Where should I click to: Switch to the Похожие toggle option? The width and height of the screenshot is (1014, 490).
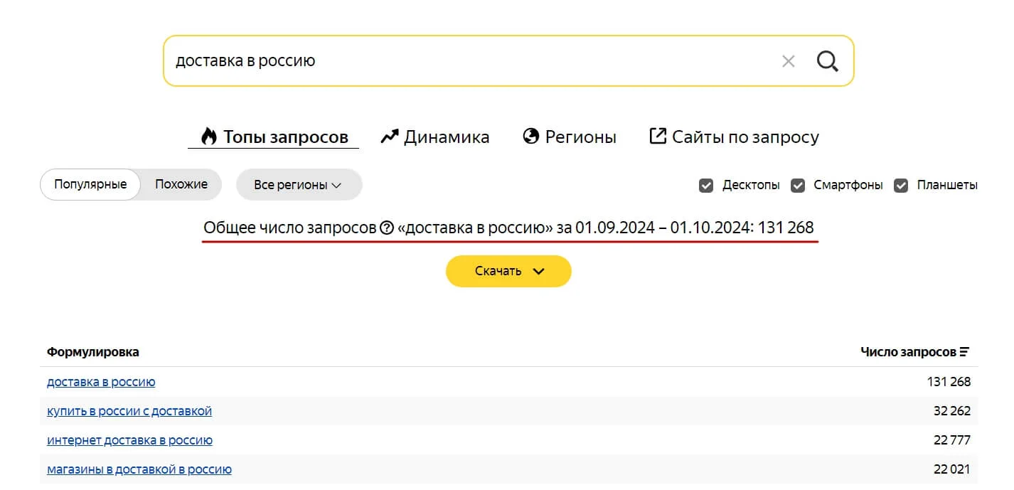click(x=181, y=184)
